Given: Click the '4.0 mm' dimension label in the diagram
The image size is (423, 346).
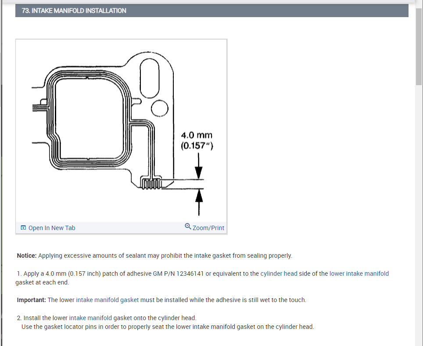Looking at the screenshot, I should point(197,135).
